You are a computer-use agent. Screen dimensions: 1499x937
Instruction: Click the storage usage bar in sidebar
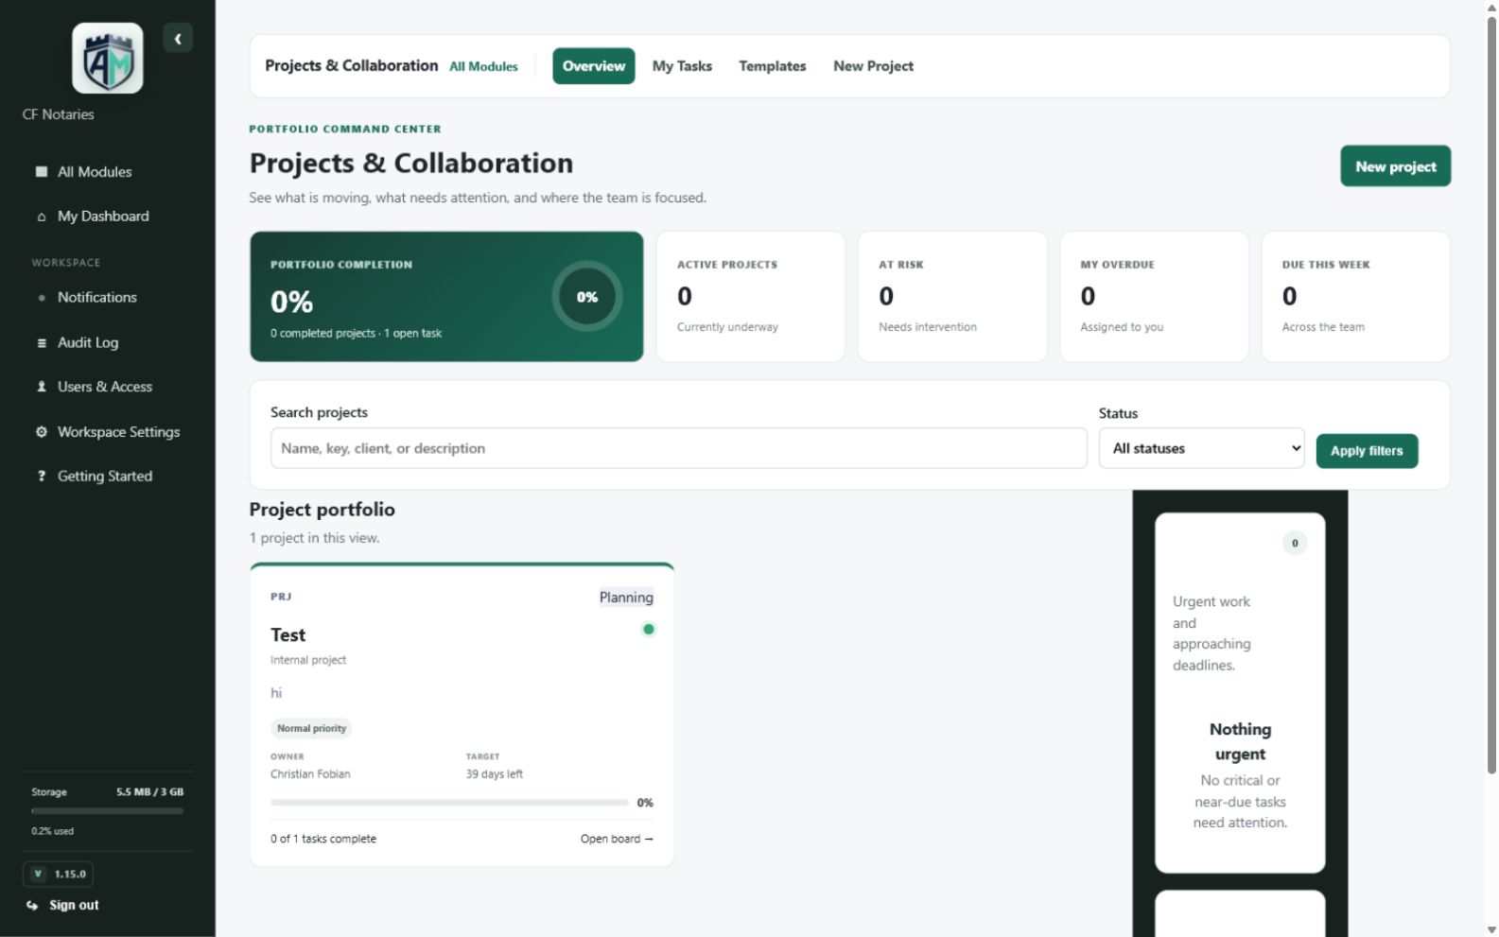coord(107,811)
